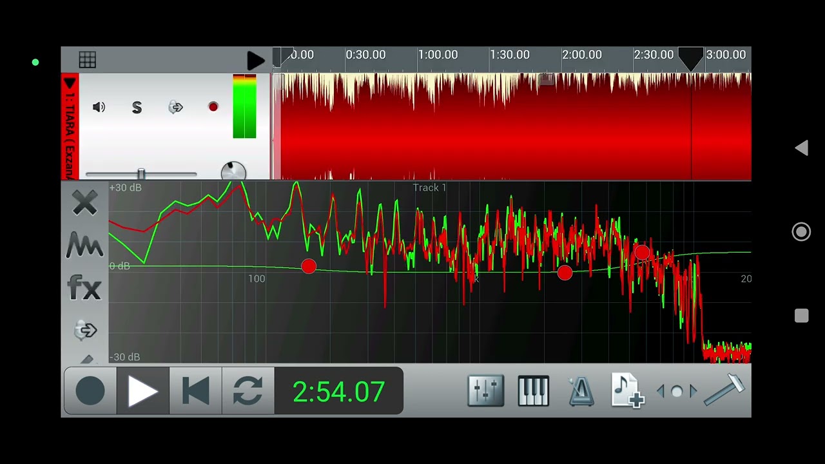
Task: Return to start with the rewind button
Action: tap(196, 391)
